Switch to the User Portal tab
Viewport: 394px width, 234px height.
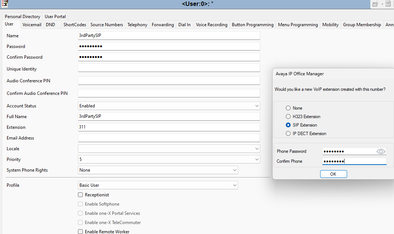click(x=55, y=17)
